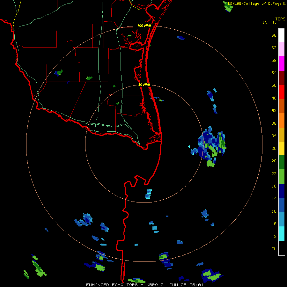Screen dimensions: 287x287
Task: Click the TOPS legend title
Action: (x=280, y=19)
